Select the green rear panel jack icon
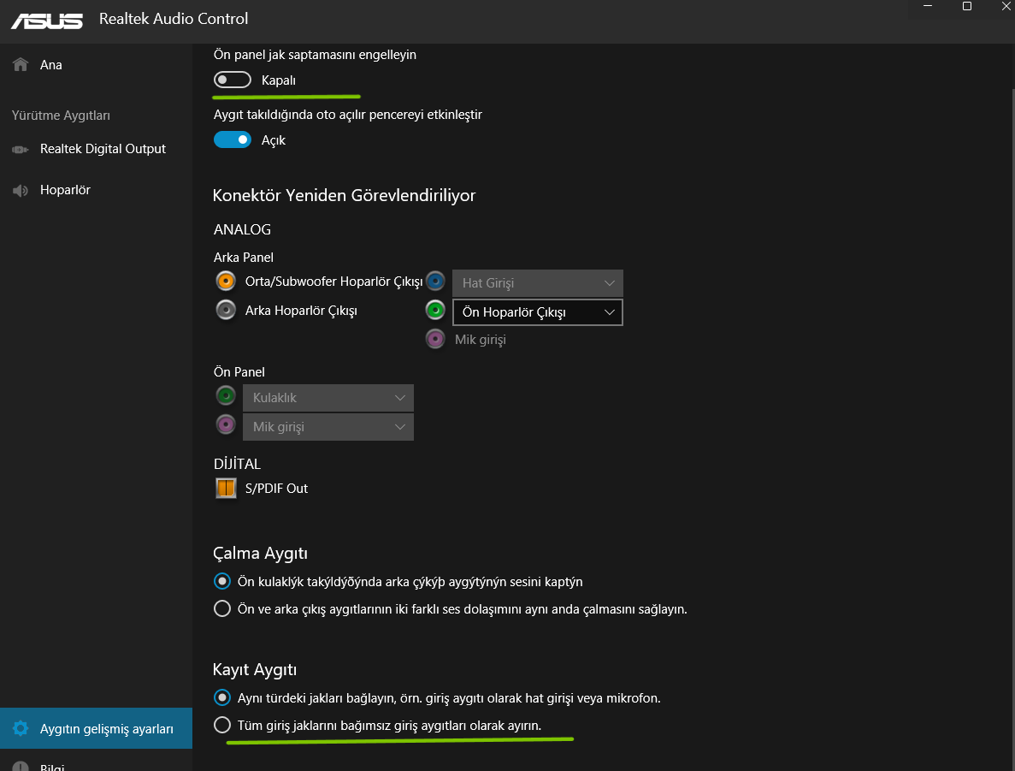 pos(435,311)
